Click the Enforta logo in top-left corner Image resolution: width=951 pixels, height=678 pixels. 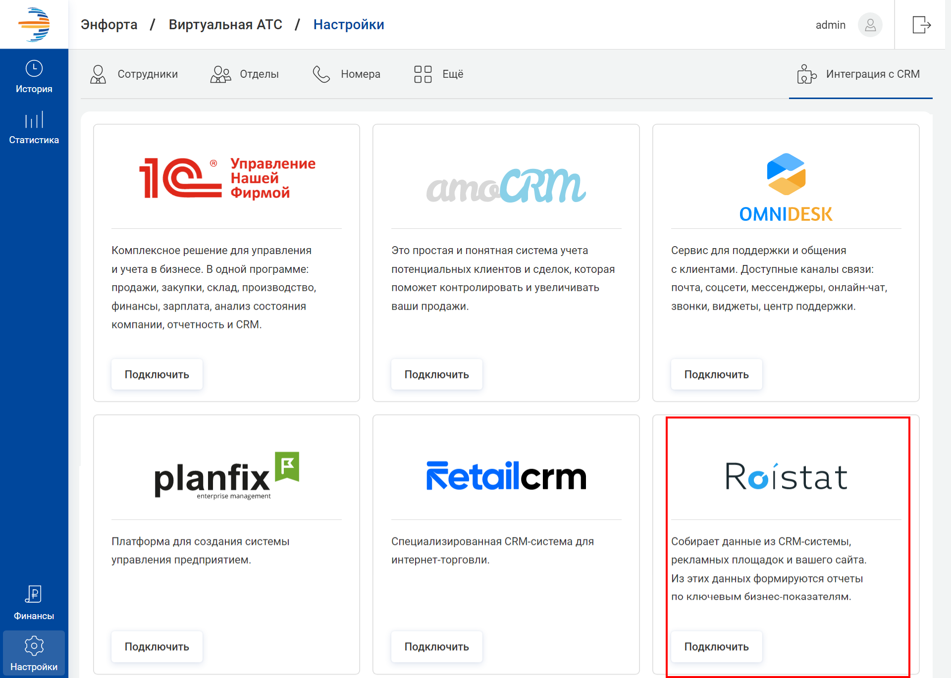pos(34,24)
